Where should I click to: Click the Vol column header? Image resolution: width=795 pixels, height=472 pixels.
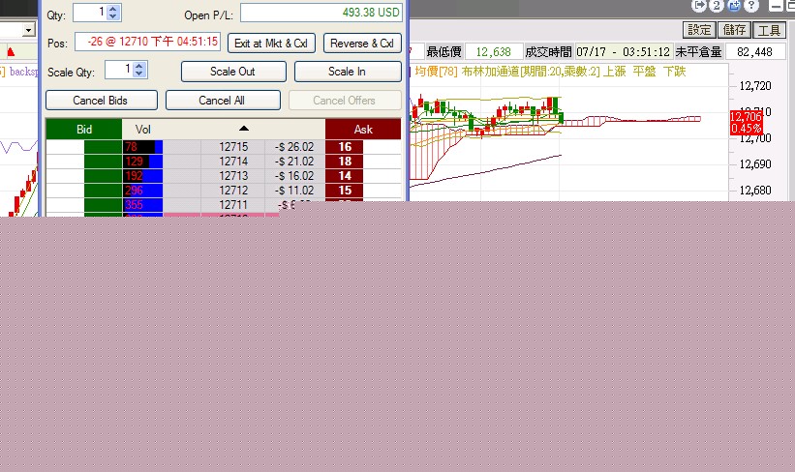point(143,130)
